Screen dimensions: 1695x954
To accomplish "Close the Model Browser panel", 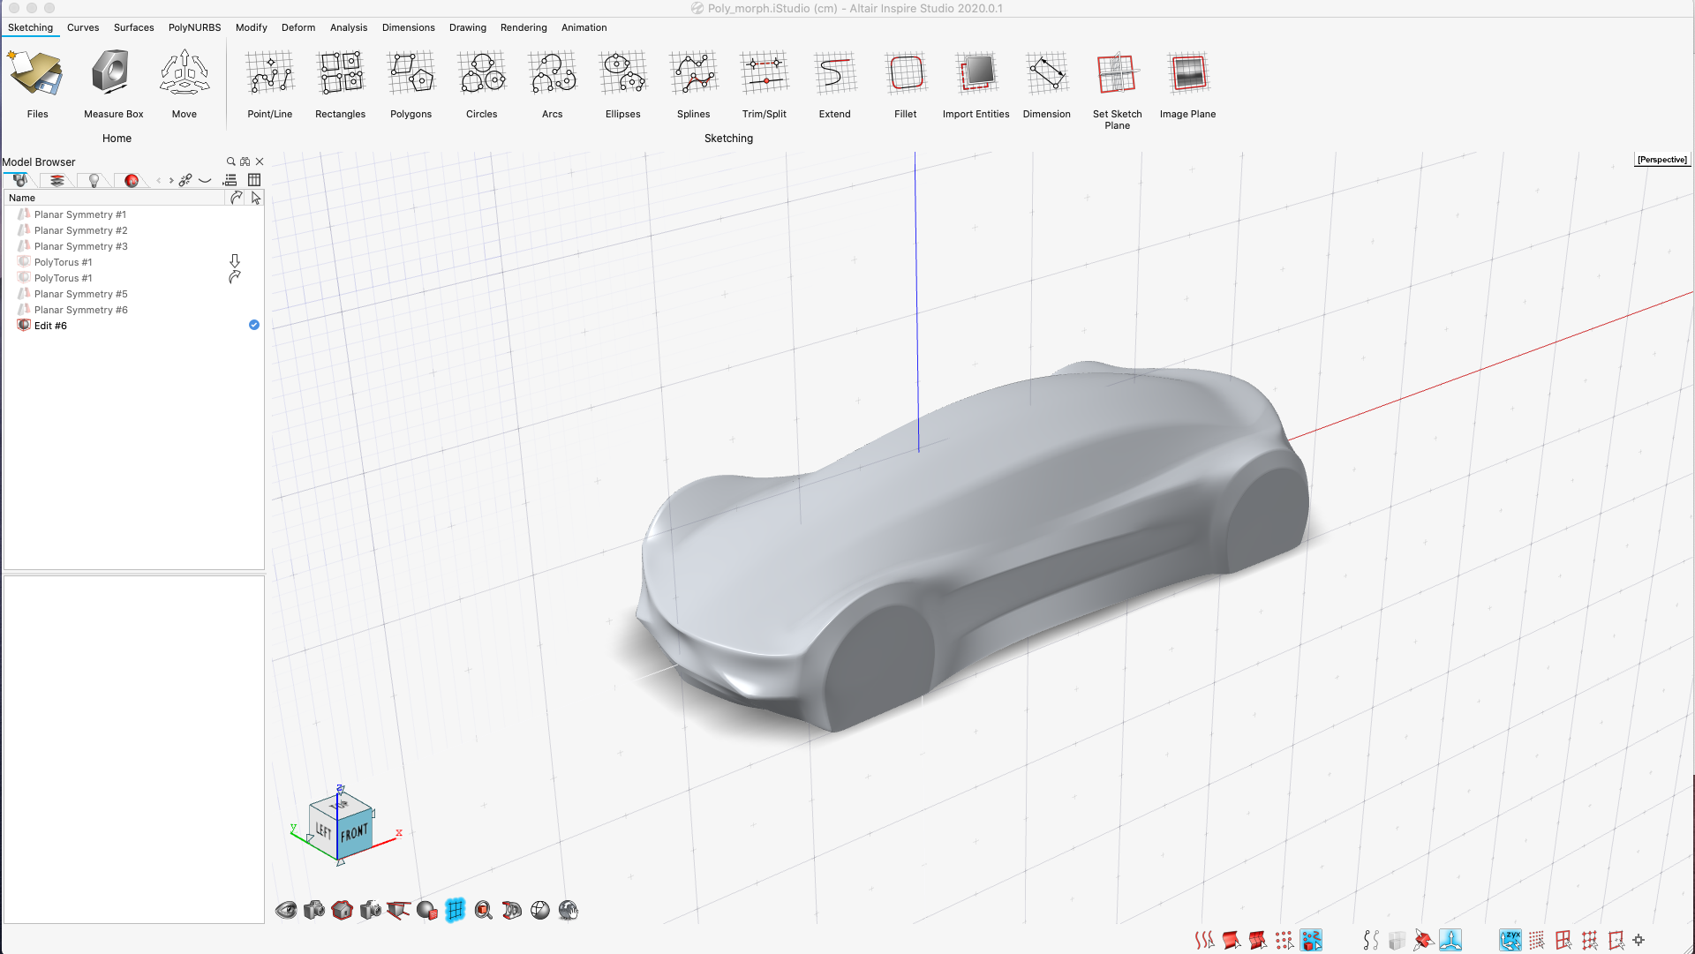I will click(x=260, y=162).
